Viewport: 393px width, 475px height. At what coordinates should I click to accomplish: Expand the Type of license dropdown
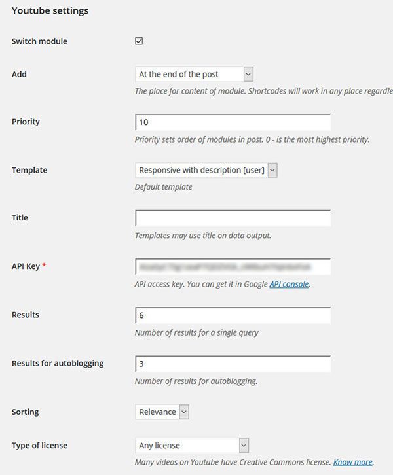tap(192, 446)
